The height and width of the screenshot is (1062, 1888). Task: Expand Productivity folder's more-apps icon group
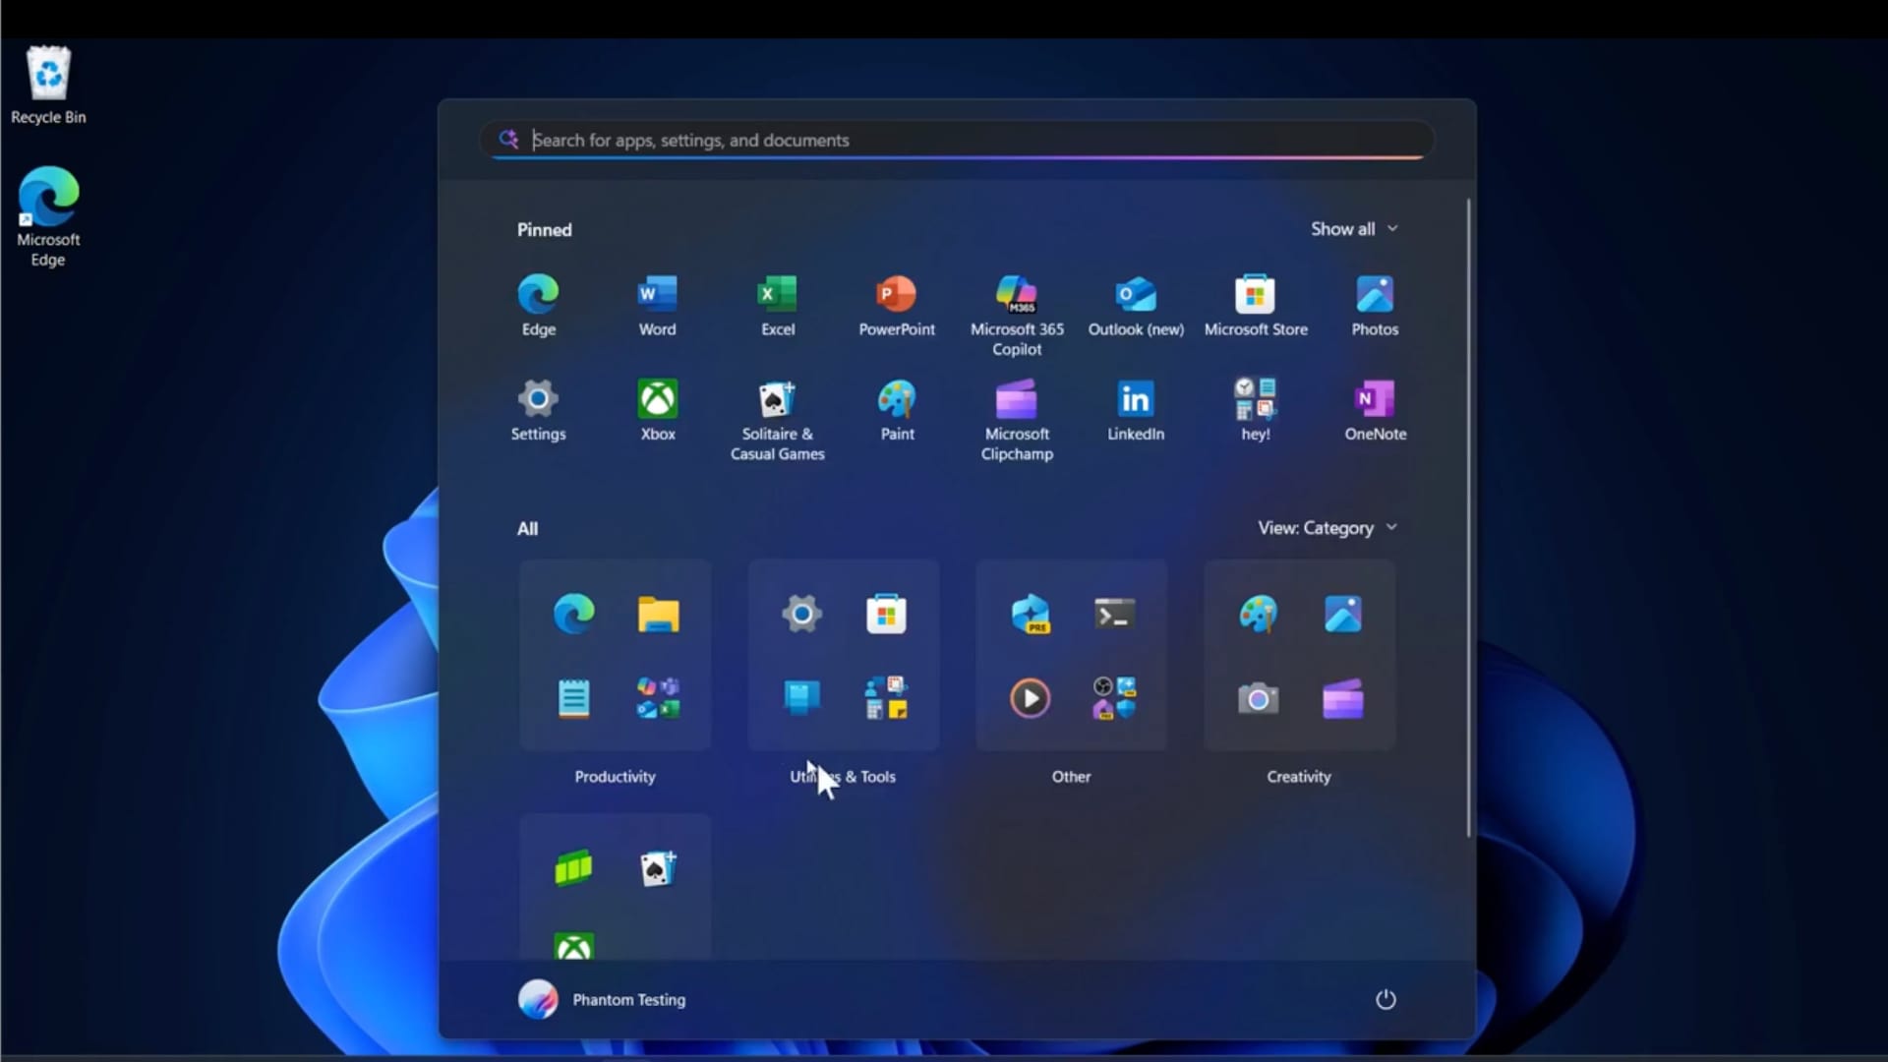pyautogui.click(x=658, y=698)
